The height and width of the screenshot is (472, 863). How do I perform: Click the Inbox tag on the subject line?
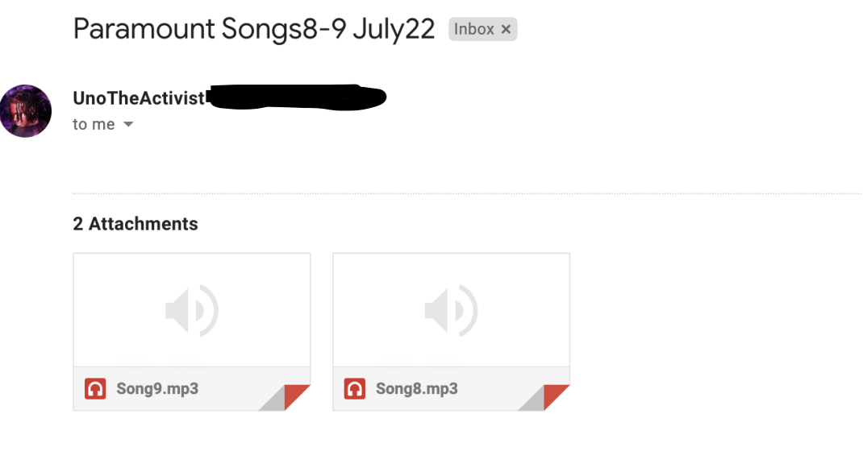(x=476, y=29)
